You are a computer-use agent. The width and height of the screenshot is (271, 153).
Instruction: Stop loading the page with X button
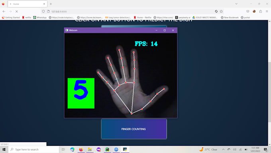tap(17, 12)
